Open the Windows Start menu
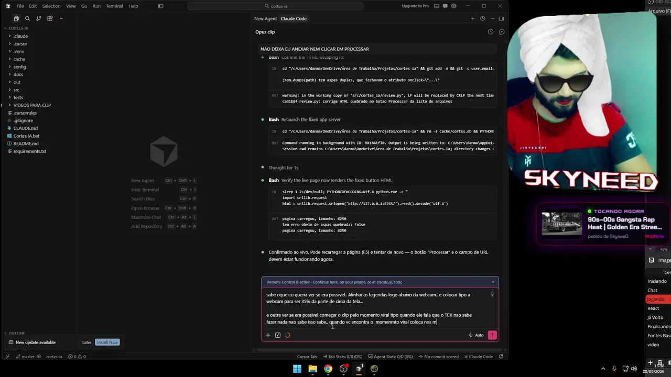Viewport: 671px width, 377px height. coord(297,369)
